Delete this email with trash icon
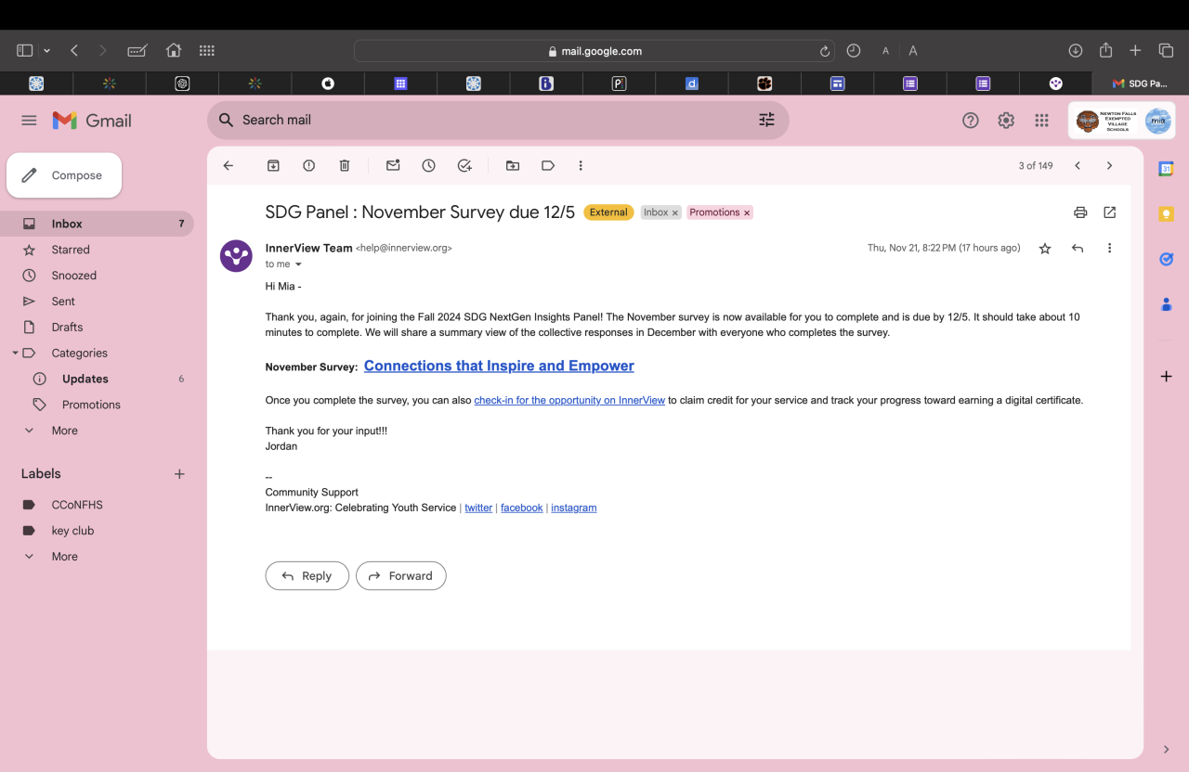This screenshot has height=772, width=1189. 345,166
